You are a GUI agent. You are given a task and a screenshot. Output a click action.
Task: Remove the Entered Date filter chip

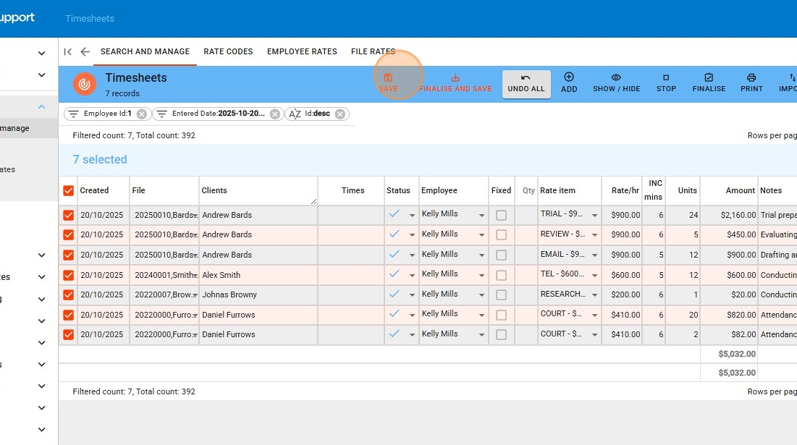coord(275,114)
